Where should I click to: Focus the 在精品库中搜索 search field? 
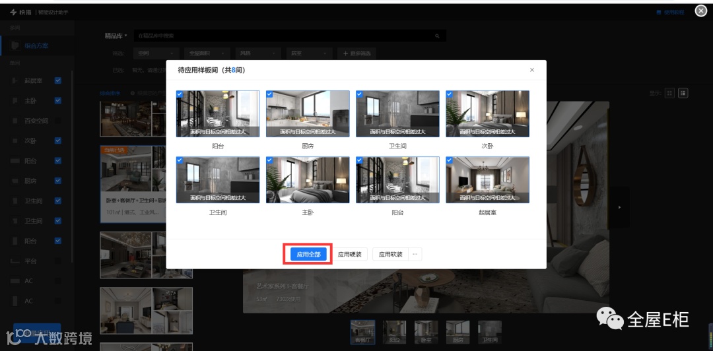pos(284,36)
